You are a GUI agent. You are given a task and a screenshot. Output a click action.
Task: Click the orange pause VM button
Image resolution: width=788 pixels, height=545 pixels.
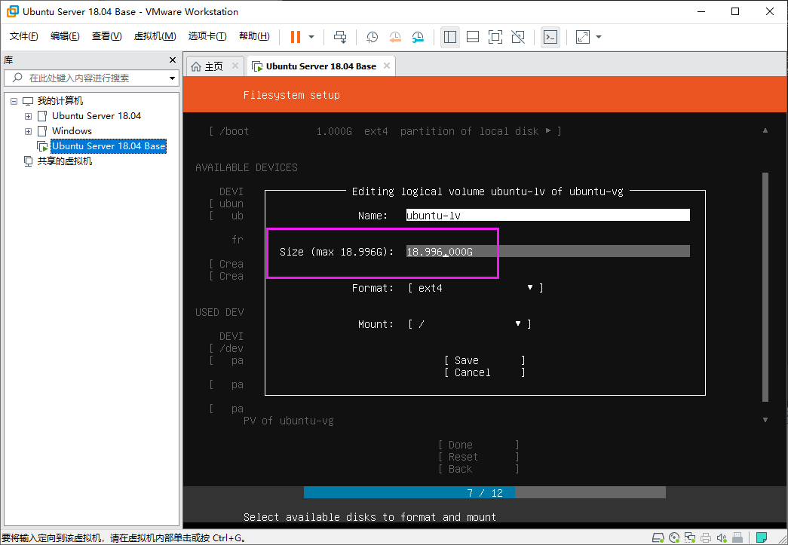tap(296, 37)
